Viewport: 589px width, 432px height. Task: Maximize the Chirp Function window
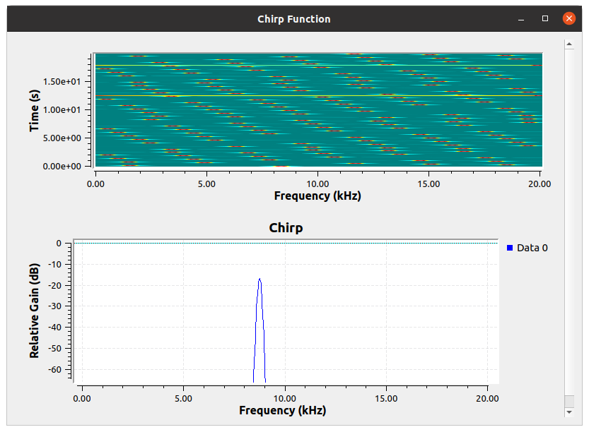click(x=544, y=19)
